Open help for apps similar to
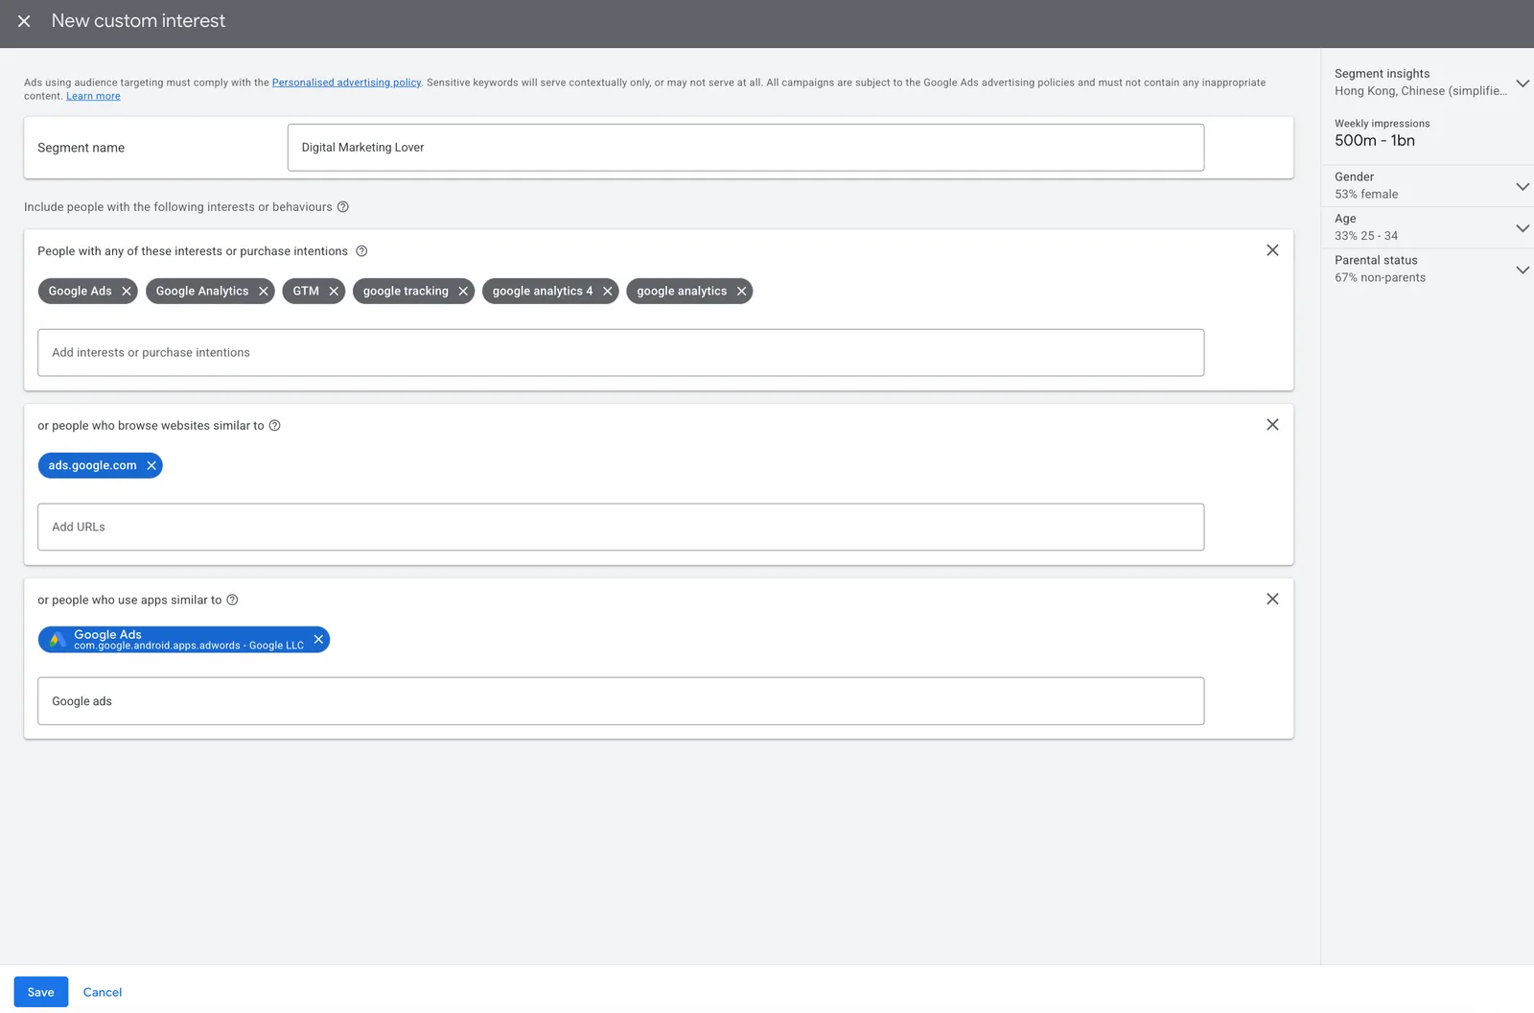The width and height of the screenshot is (1534, 1013). [x=232, y=601]
